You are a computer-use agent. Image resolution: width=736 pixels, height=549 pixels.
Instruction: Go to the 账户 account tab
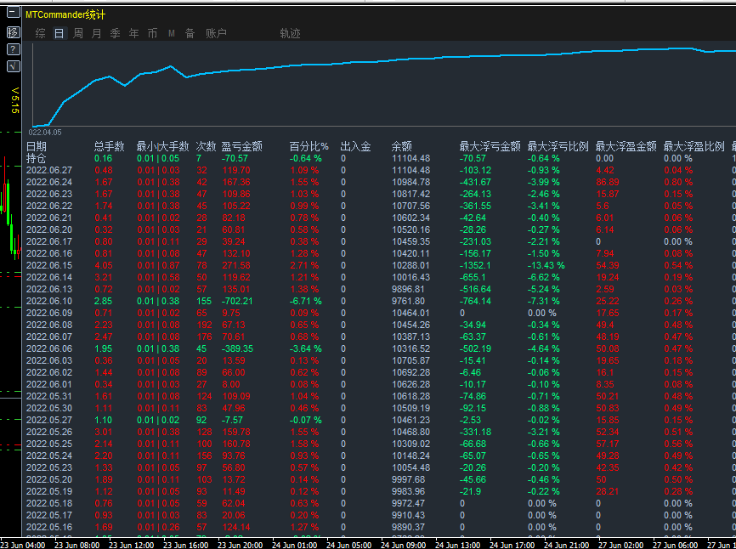[216, 34]
